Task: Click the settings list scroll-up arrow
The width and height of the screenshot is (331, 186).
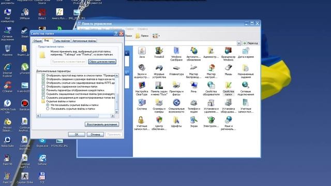Action: pyautogui.click(x=117, y=75)
